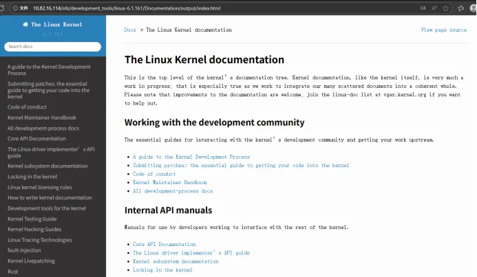
Task: Click the translate page icon
Action: [423, 8]
